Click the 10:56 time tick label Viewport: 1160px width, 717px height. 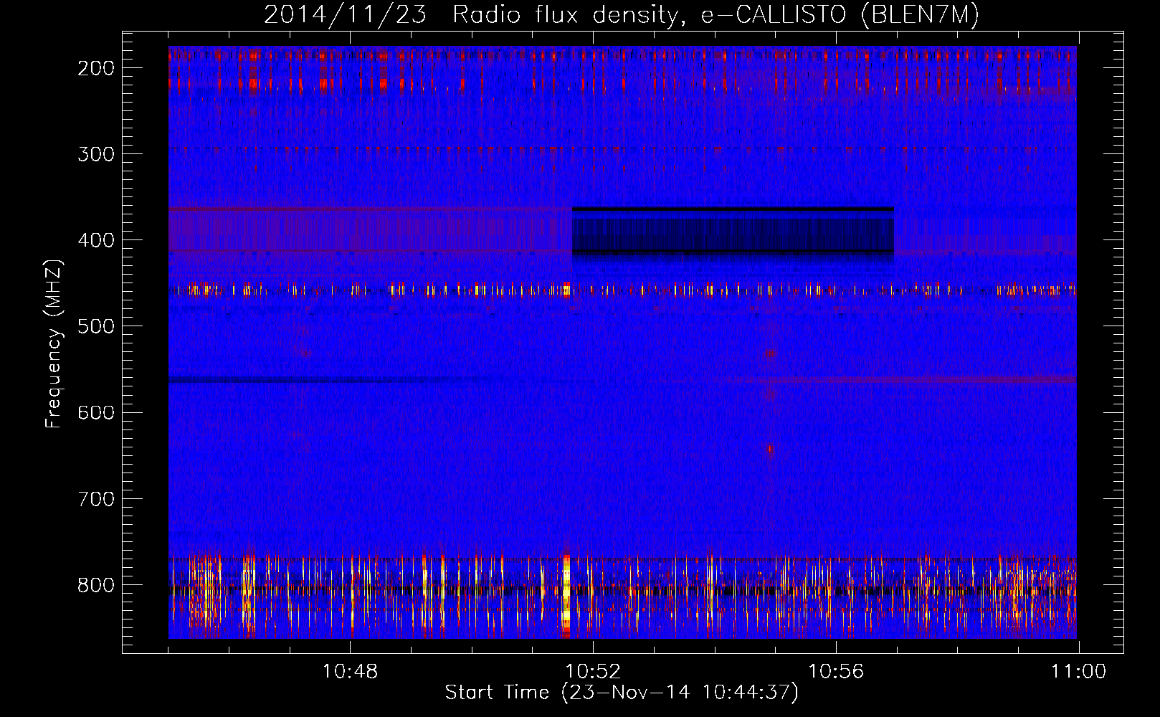[836, 672]
